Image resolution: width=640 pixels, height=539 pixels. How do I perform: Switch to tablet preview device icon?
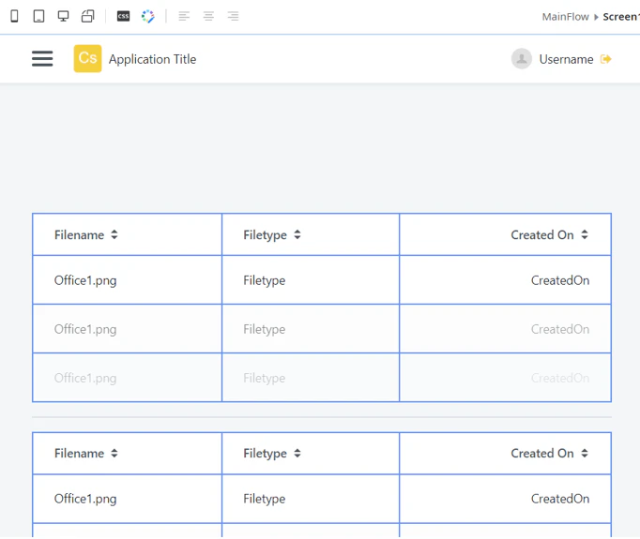[x=38, y=16]
